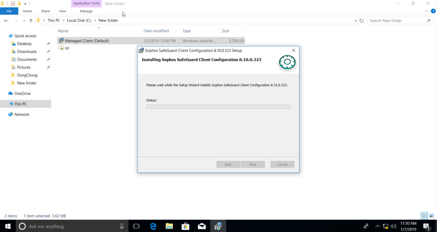Close the Sophos SafeGuard setup dialog

tap(294, 50)
